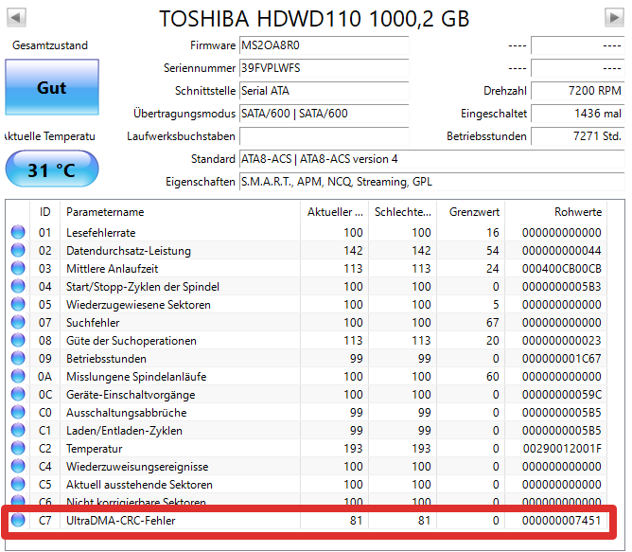The image size is (632, 552).
Task: Click raw value 000000000023
Action: click(561, 341)
